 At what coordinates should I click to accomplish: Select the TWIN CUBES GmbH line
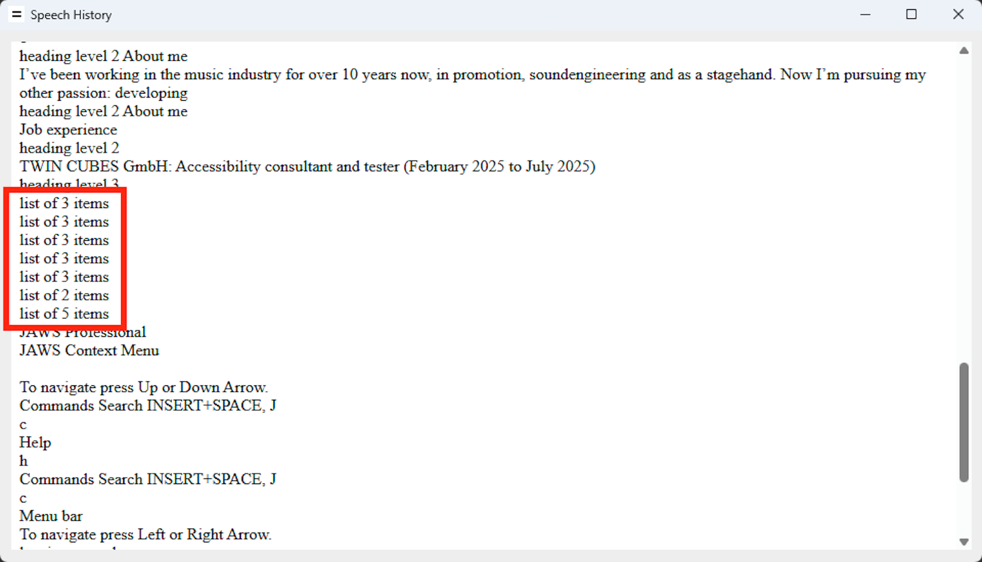point(306,166)
